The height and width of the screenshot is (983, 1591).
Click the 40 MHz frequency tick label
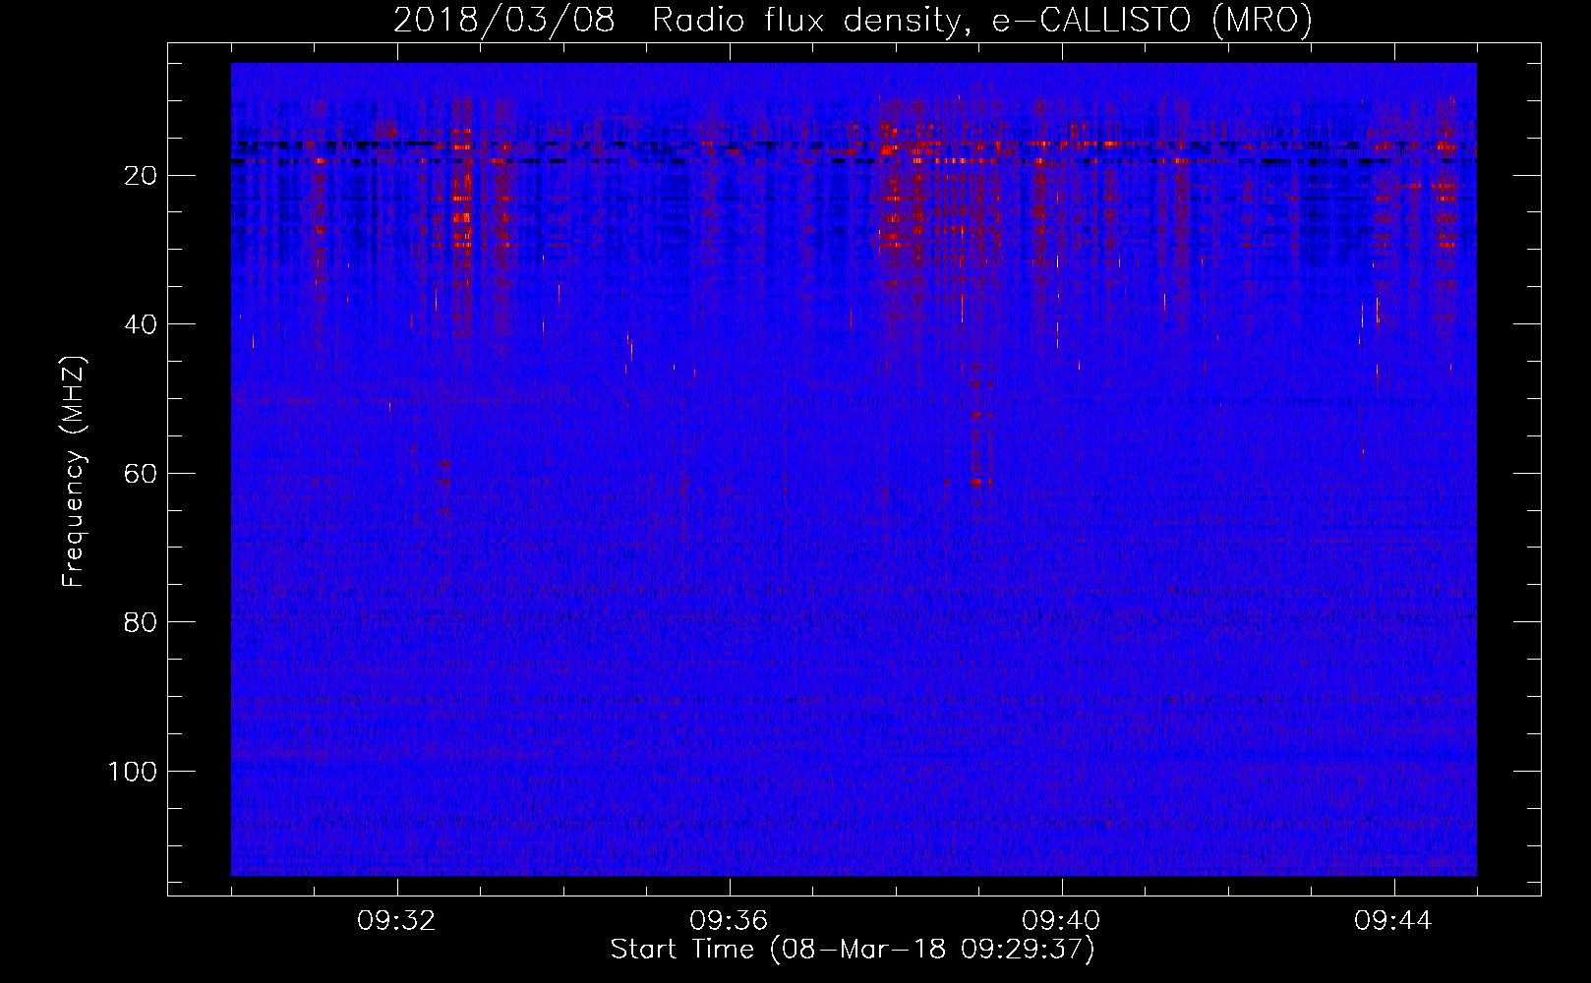tap(142, 324)
